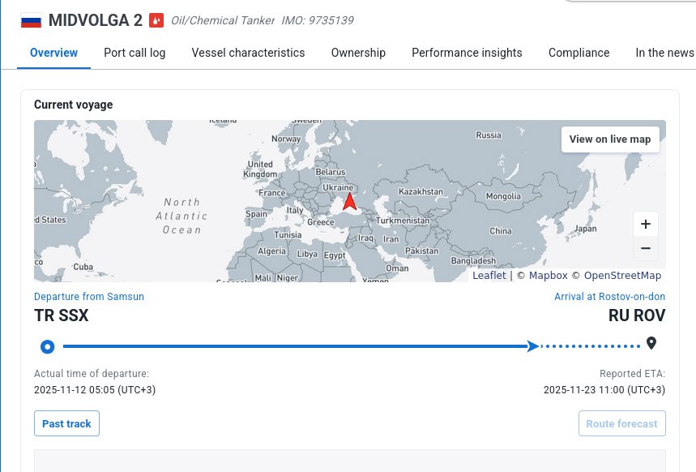Zoom out the map with minus button
The width and height of the screenshot is (696, 472).
(x=645, y=248)
